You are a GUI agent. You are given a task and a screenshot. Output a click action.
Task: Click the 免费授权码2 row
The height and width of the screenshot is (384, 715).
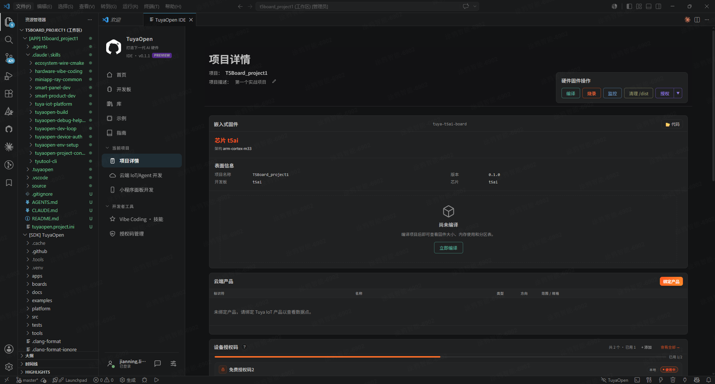[x=448, y=369]
